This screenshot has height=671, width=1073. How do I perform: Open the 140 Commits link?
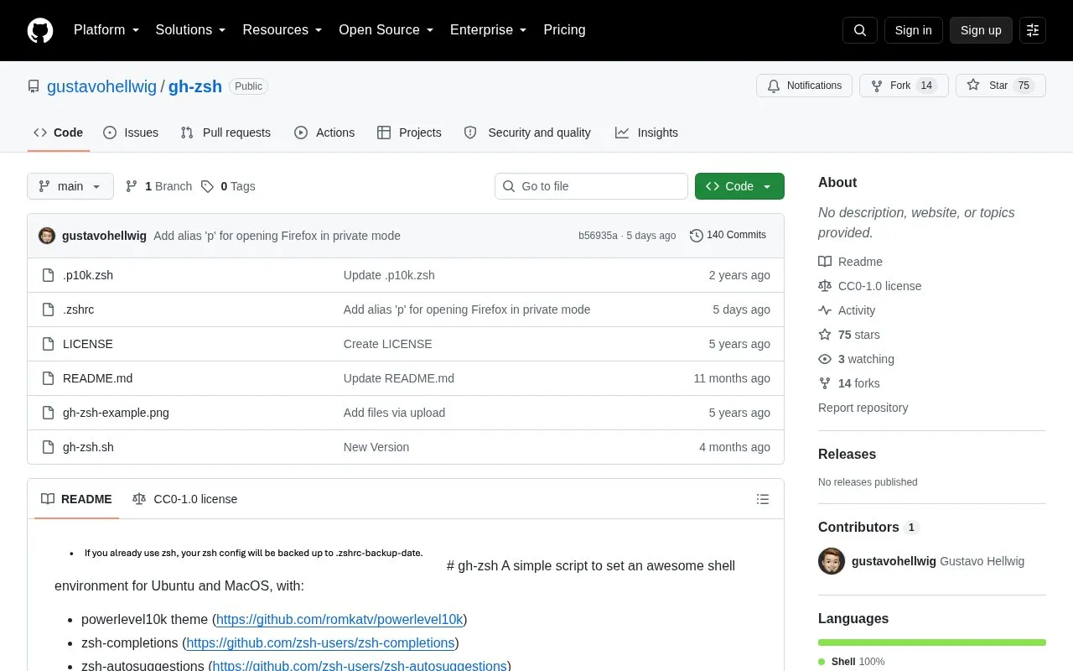pyautogui.click(x=728, y=236)
